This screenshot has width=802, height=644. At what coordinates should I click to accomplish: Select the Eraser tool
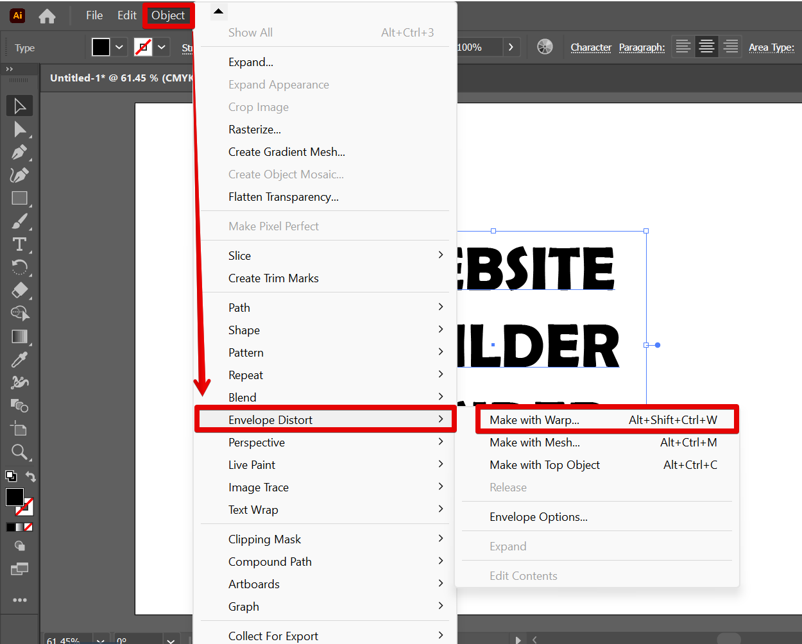point(19,291)
